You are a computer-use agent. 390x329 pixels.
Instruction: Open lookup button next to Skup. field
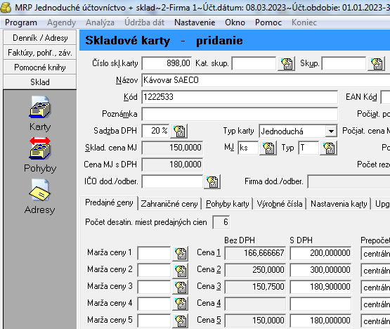377,64
